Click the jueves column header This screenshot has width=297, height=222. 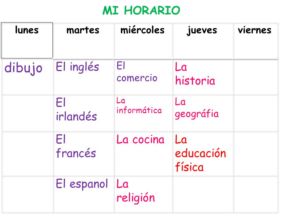click(203, 40)
